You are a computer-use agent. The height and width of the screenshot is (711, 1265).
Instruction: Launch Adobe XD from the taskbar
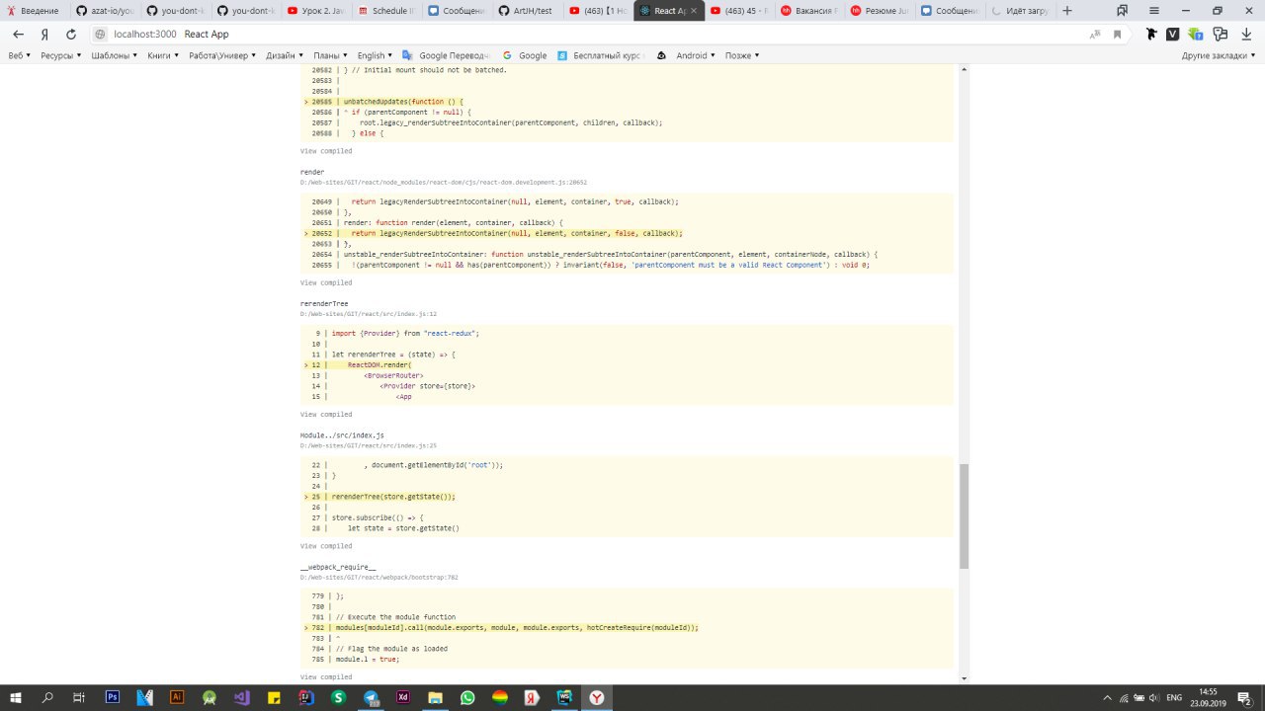pyautogui.click(x=403, y=697)
